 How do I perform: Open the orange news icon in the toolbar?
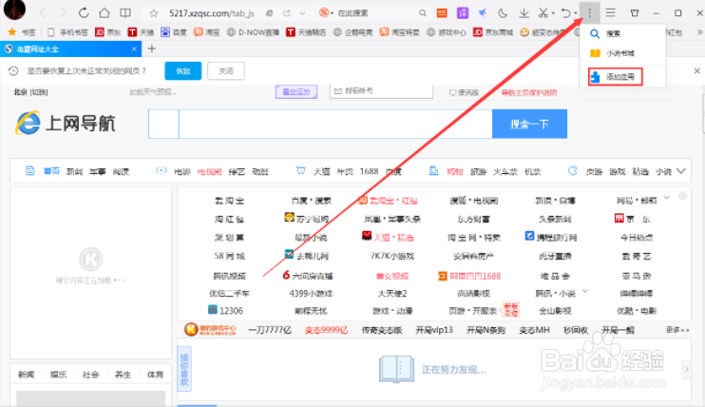[442, 13]
